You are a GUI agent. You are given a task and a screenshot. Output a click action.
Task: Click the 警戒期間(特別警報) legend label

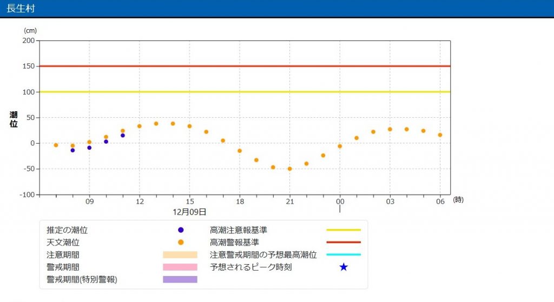pos(82,279)
